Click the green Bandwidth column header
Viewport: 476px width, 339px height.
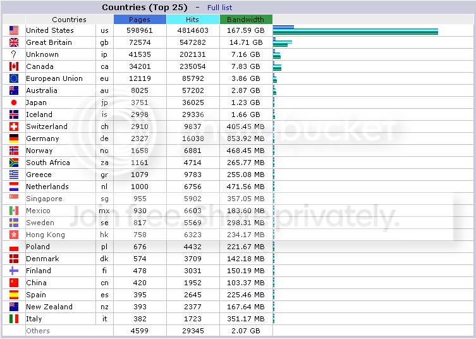246,20
